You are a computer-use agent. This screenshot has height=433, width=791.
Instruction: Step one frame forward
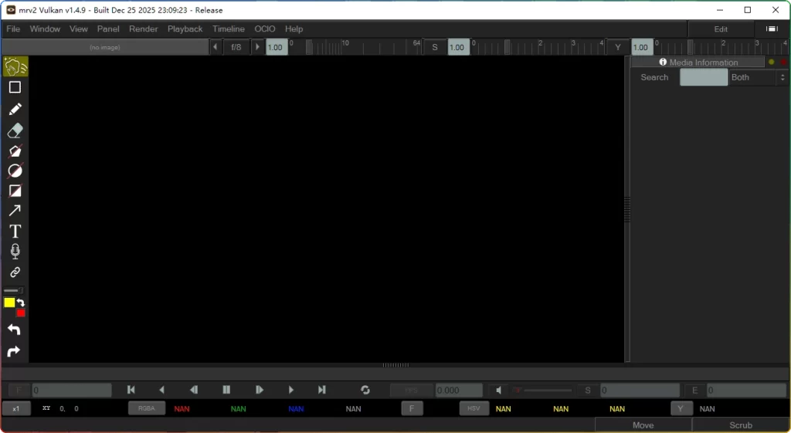click(260, 390)
